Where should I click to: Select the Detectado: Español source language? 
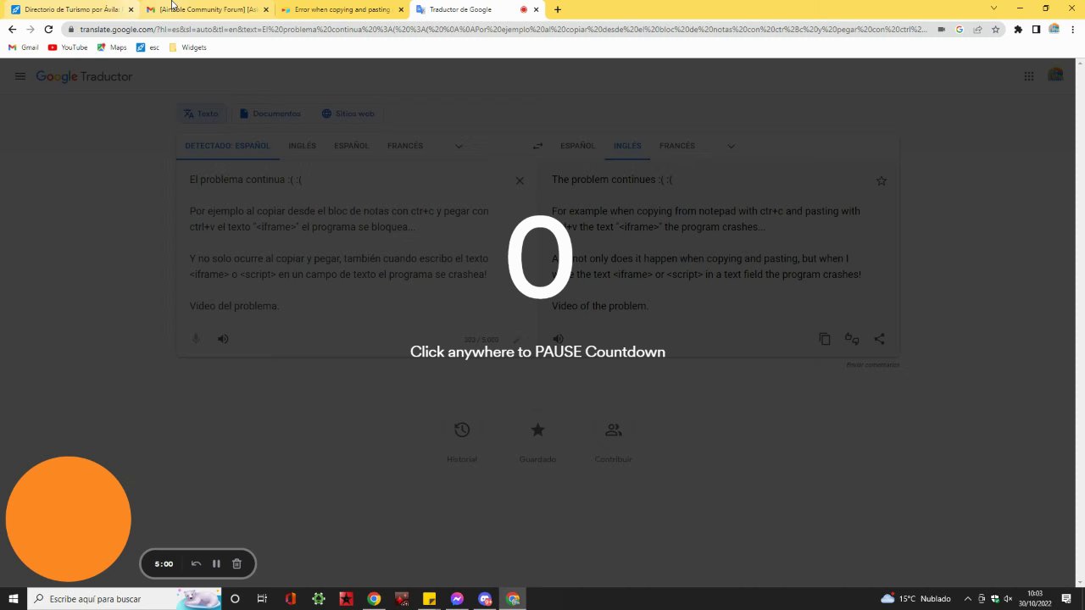227,146
